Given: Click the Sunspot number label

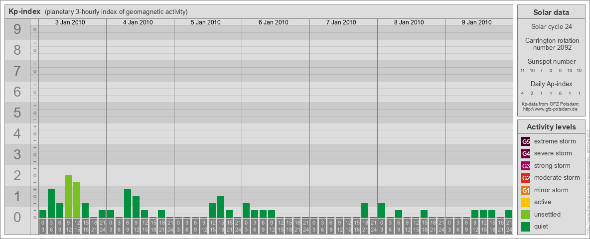Looking at the screenshot, I should click(551, 62).
